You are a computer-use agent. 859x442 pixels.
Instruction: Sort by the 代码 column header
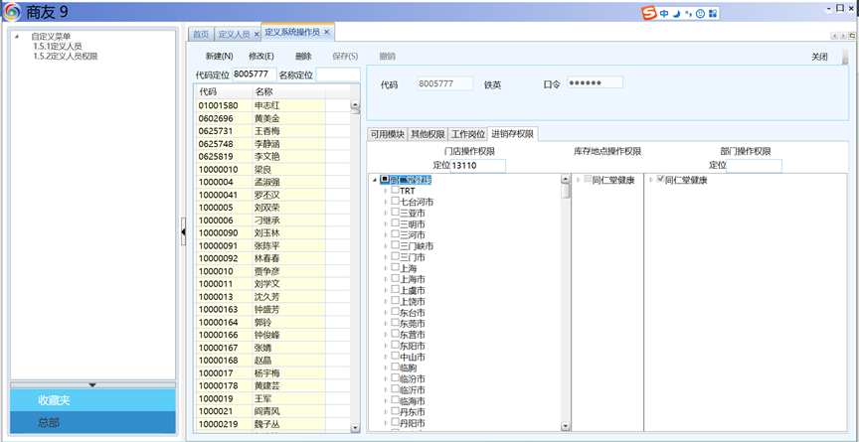[224, 91]
